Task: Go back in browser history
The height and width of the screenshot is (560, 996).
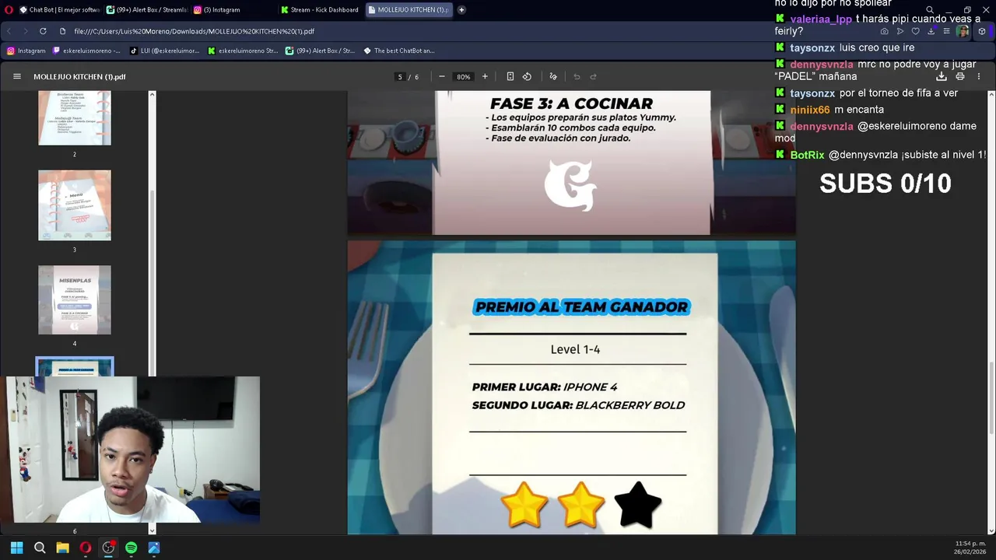Action: tap(9, 31)
